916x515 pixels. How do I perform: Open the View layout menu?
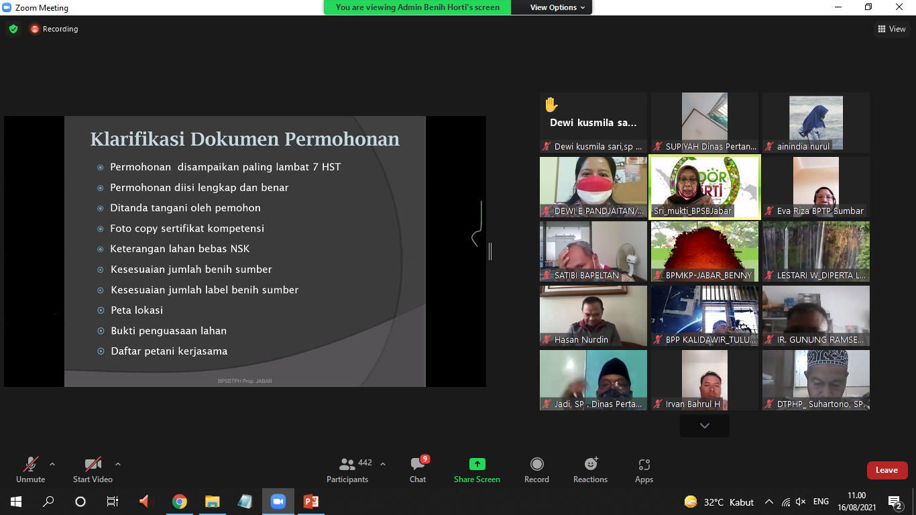click(x=892, y=29)
